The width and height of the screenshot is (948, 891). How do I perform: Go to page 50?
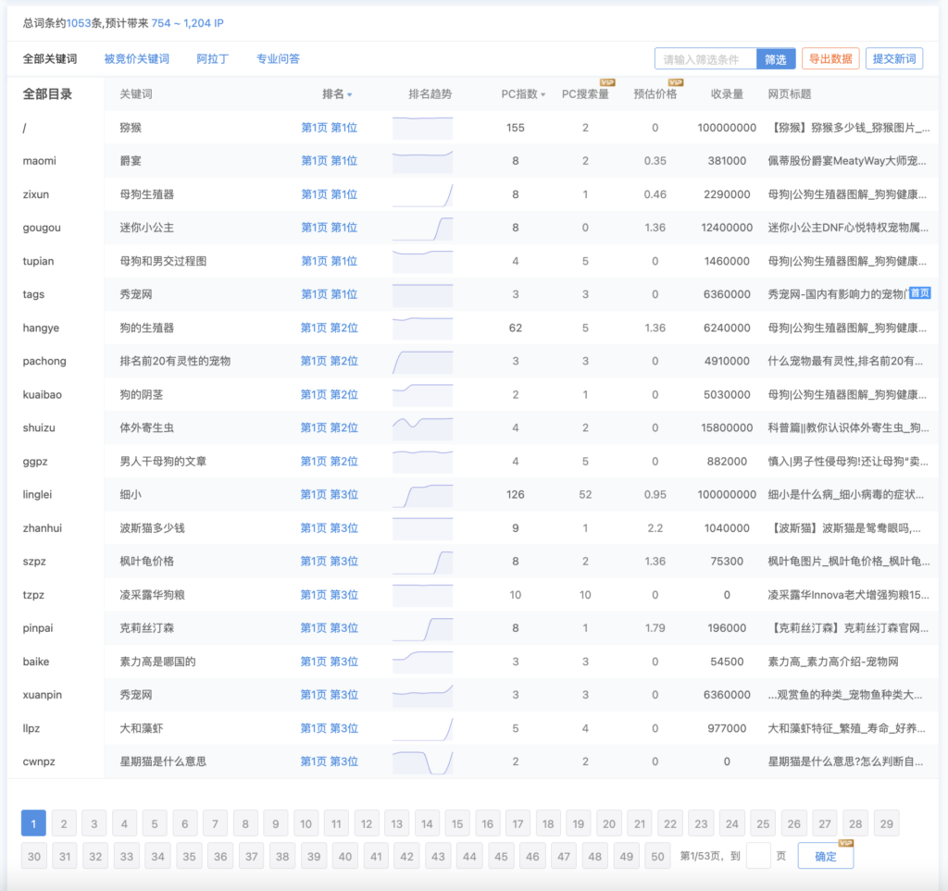pyautogui.click(x=657, y=856)
